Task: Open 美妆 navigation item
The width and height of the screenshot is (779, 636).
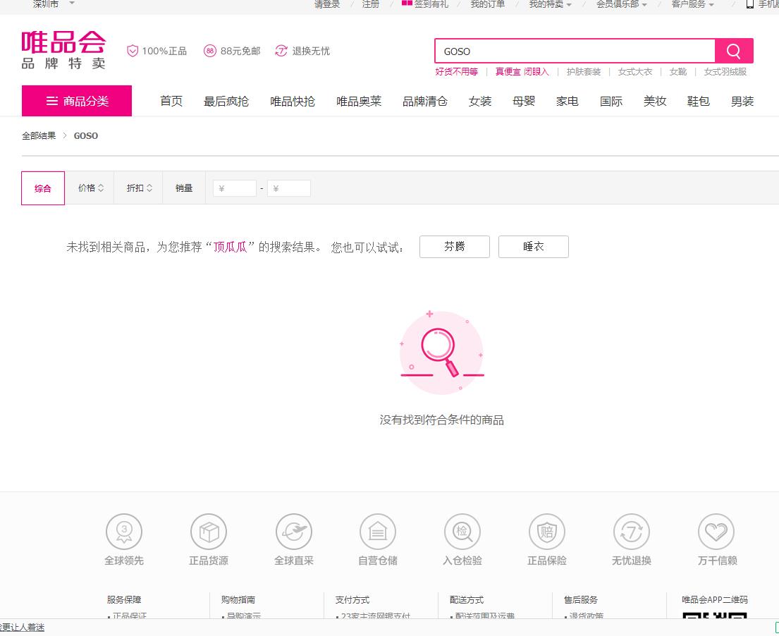Action: tap(655, 102)
